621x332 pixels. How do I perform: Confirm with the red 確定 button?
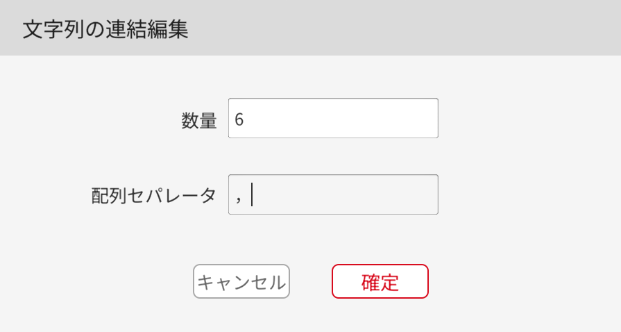380,281
